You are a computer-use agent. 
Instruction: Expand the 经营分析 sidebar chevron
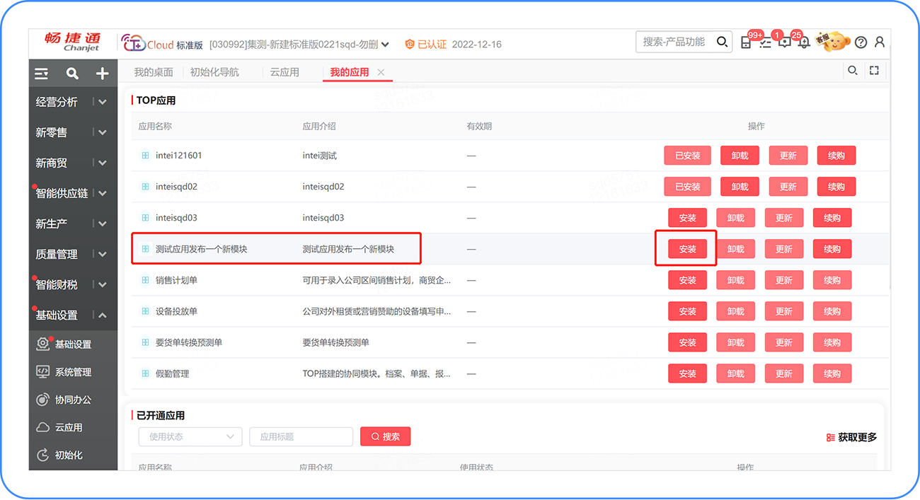(103, 102)
